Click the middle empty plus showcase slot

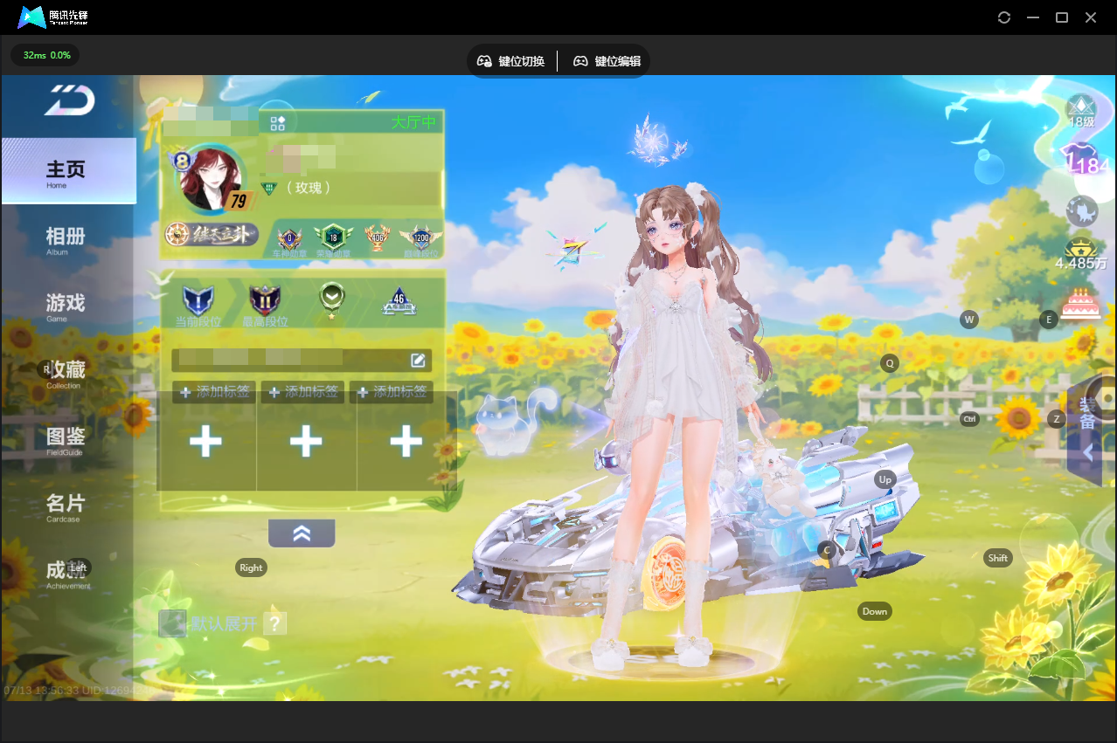[306, 441]
